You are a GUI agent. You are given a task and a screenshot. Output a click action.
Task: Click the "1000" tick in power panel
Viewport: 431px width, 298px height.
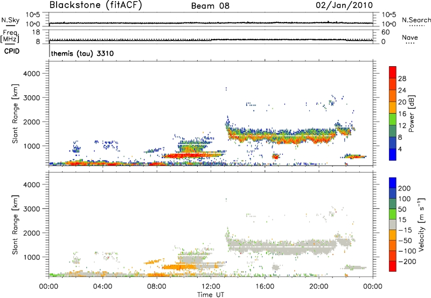[x=32, y=146]
